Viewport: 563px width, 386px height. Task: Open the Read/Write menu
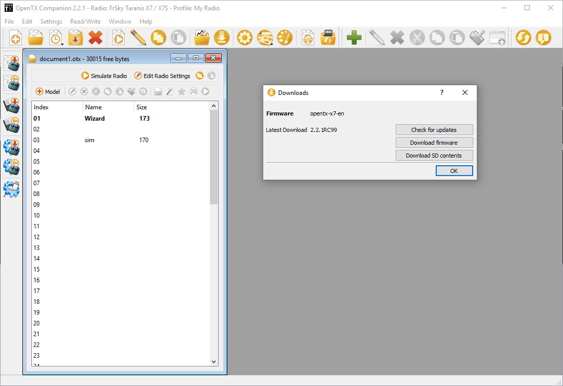86,22
